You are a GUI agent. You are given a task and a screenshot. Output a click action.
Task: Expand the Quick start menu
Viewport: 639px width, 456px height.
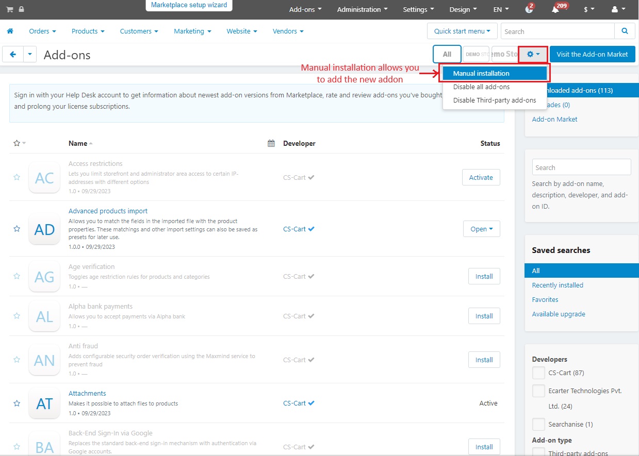coord(462,31)
